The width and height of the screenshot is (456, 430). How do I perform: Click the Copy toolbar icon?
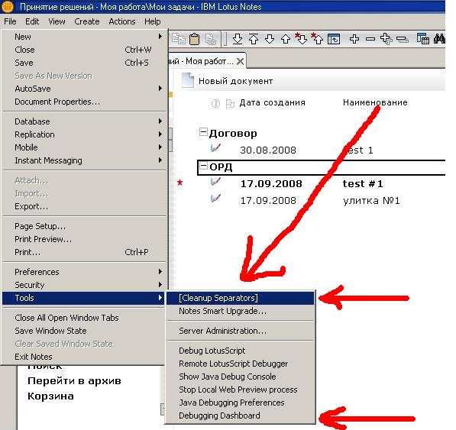[178, 39]
